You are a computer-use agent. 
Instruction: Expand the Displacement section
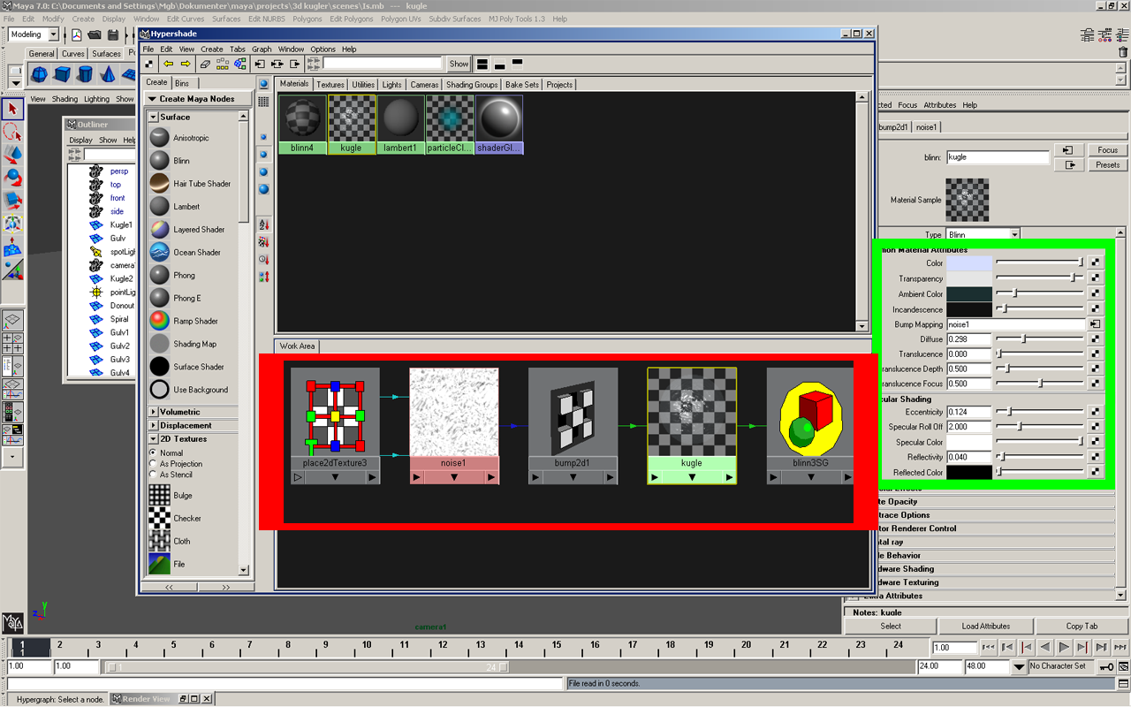(x=153, y=425)
